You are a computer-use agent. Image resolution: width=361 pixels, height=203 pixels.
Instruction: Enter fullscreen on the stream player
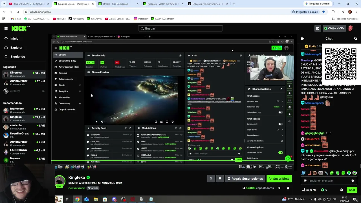coord(278,167)
